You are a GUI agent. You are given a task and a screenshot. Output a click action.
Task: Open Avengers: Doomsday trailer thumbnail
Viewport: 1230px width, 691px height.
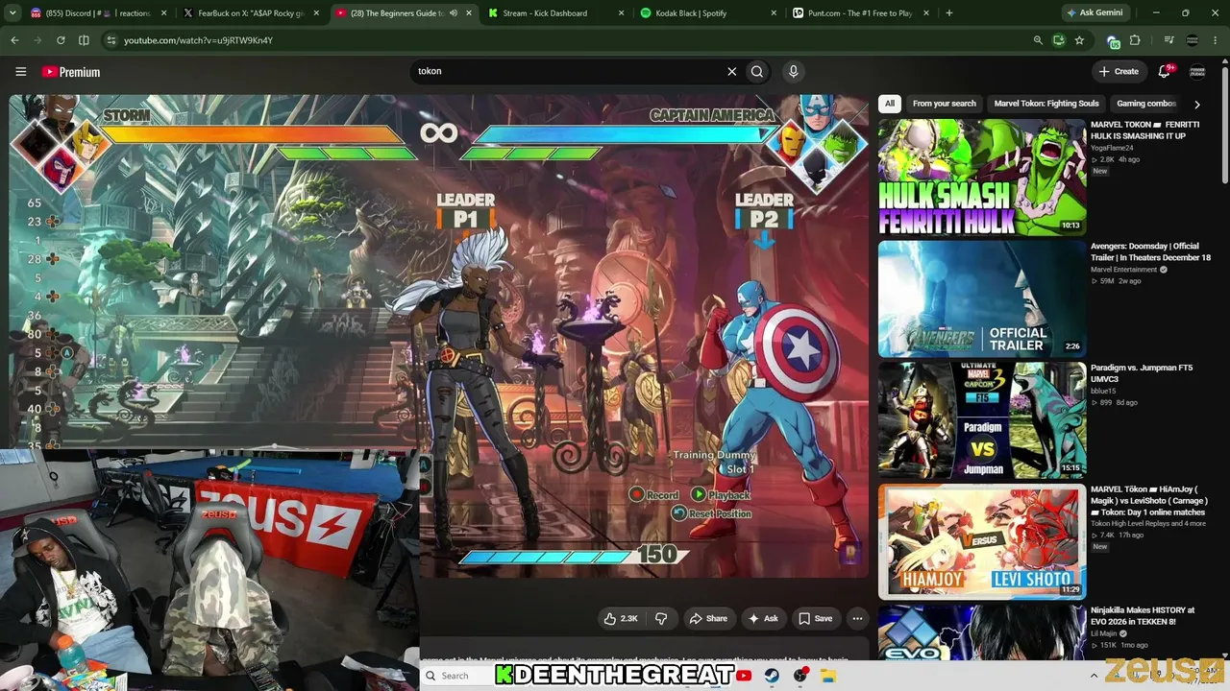coord(982,298)
